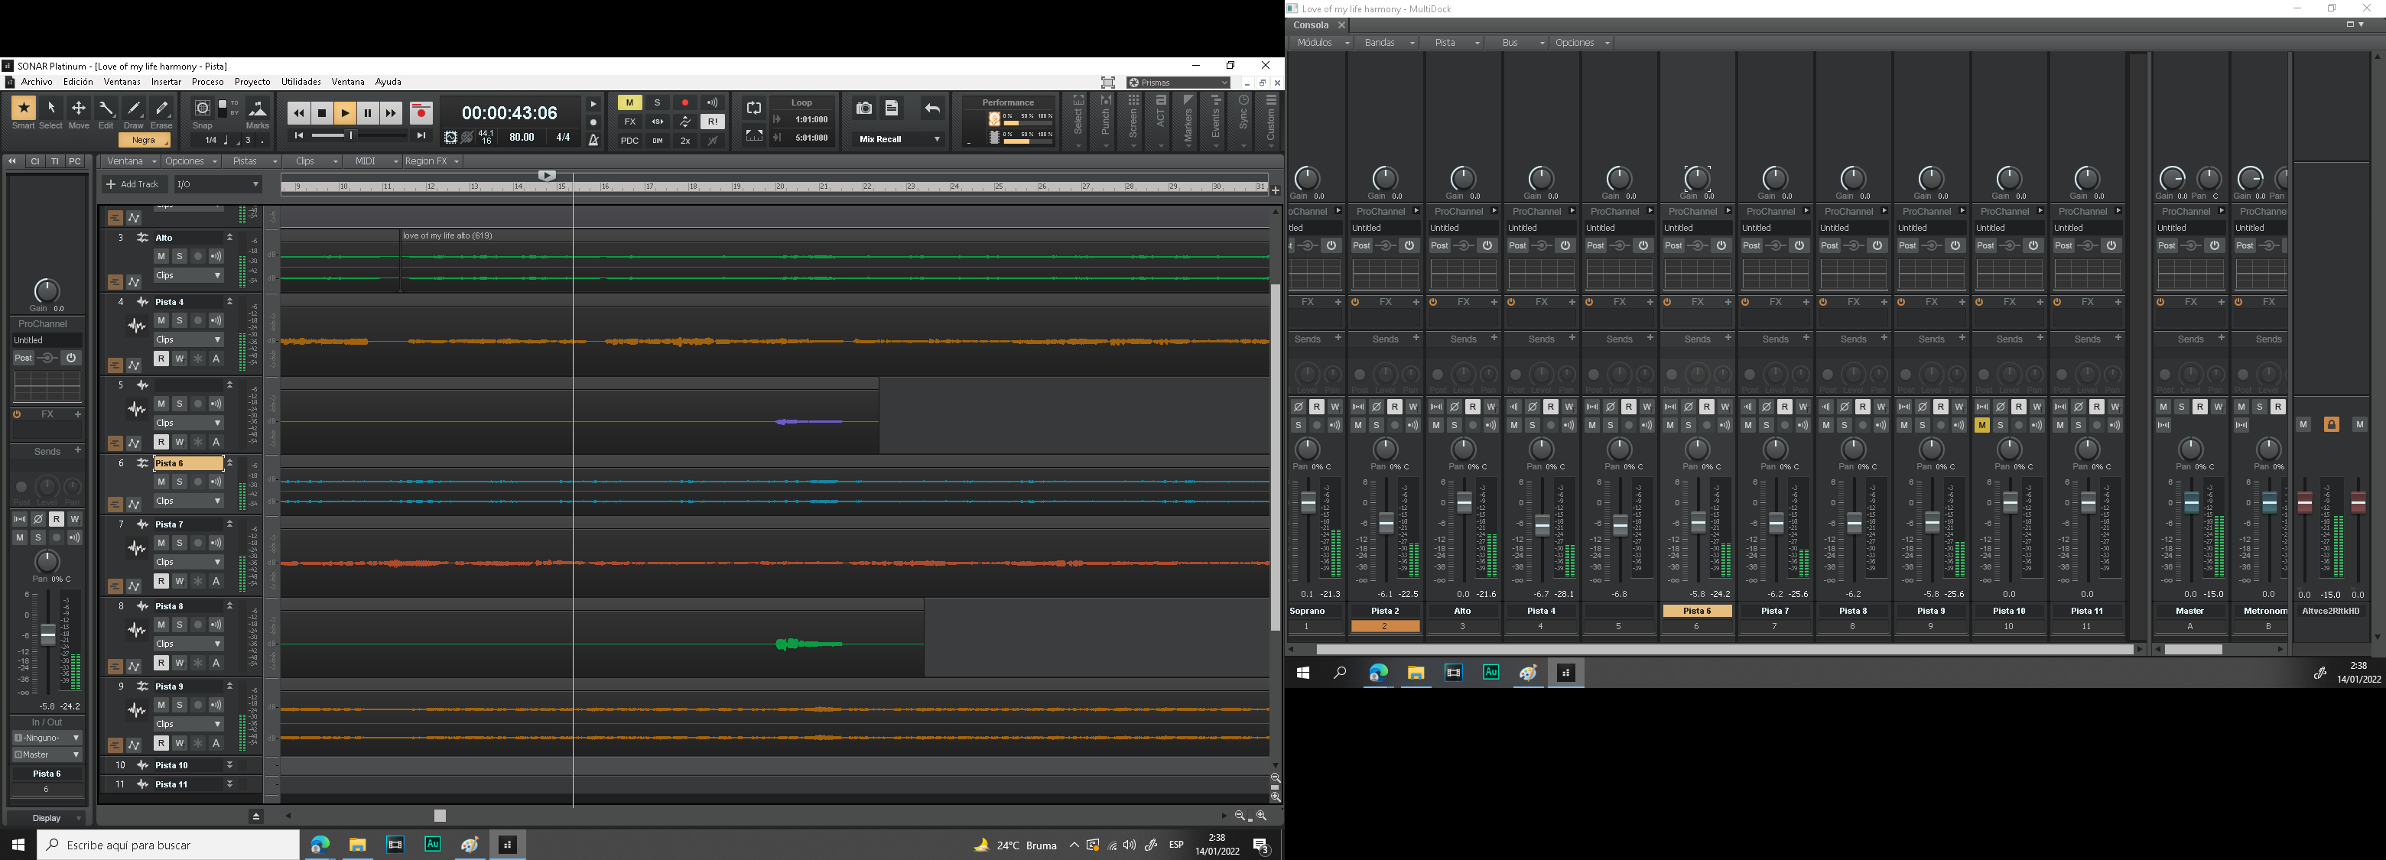This screenshot has width=2386, height=860.
Task: Click the transport Play button
Action: pos(345,113)
